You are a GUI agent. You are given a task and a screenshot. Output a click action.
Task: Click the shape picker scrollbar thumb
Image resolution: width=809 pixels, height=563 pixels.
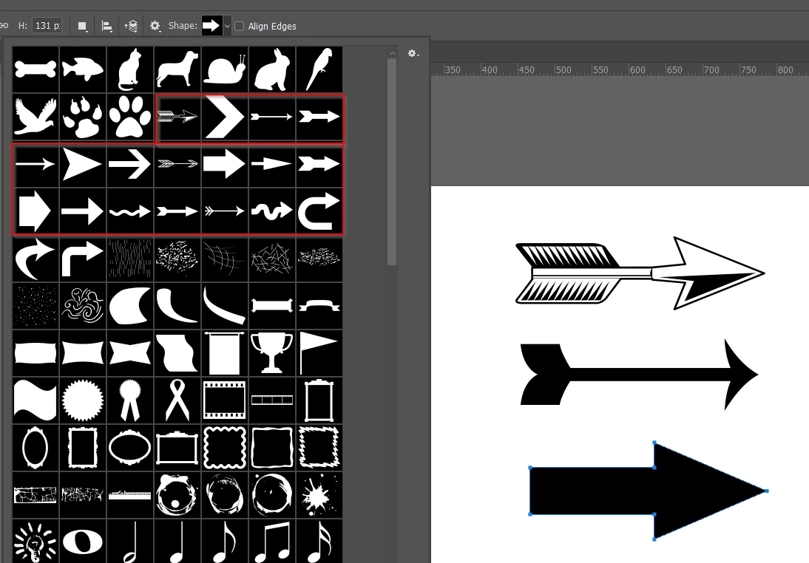pyautogui.click(x=392, y=161)
